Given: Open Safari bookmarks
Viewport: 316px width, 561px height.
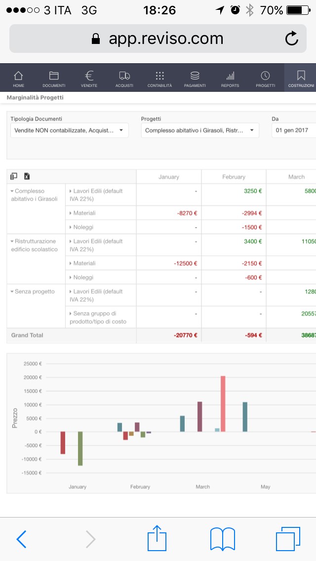Looking at the screenshot, I should click(x=223, y=539).
